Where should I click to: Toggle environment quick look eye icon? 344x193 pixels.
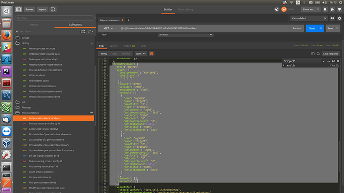tap(333, 18)
